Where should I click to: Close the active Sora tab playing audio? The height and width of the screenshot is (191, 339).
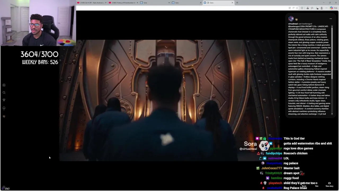click(232, 3)
